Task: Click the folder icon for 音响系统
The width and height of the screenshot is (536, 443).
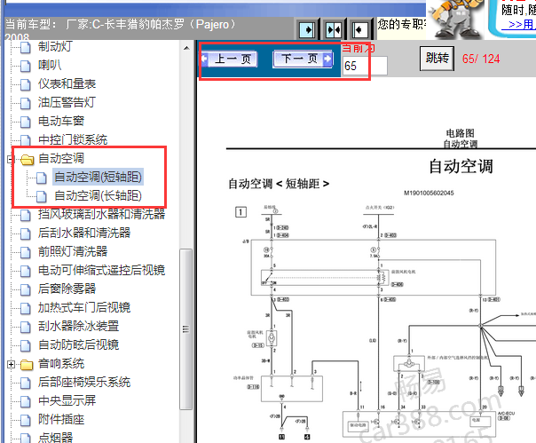Action: tap(27, 365)
